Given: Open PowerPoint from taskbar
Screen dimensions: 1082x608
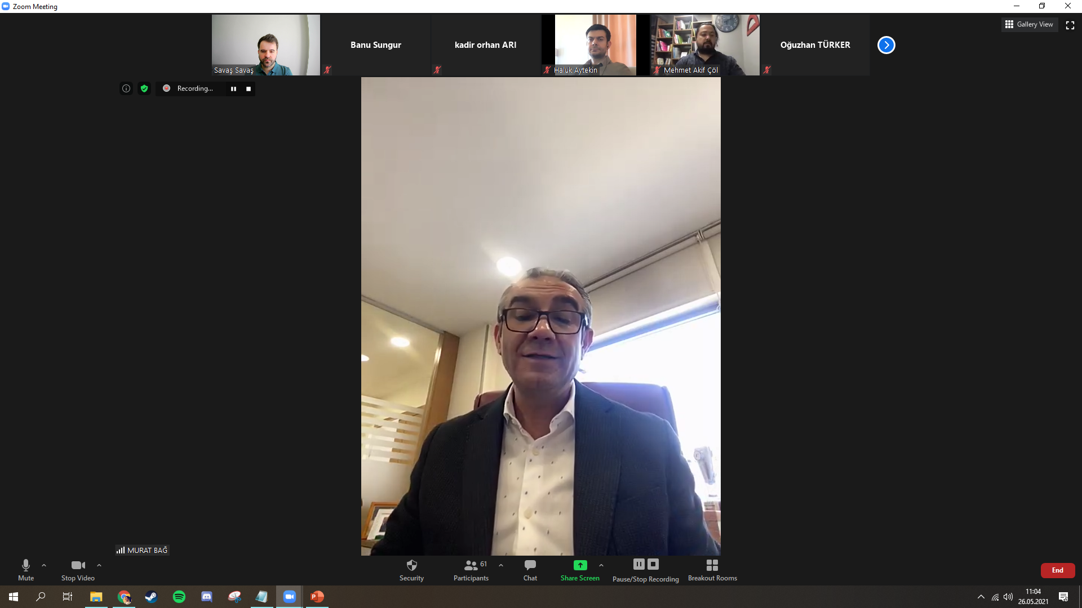Looking at the screenshot, I should [317, 597].
